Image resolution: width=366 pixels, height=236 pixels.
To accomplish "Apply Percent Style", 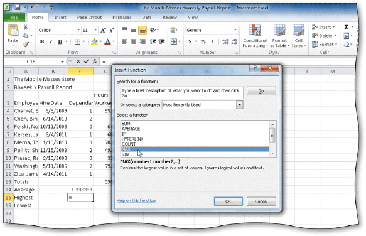I will point(203,41).
